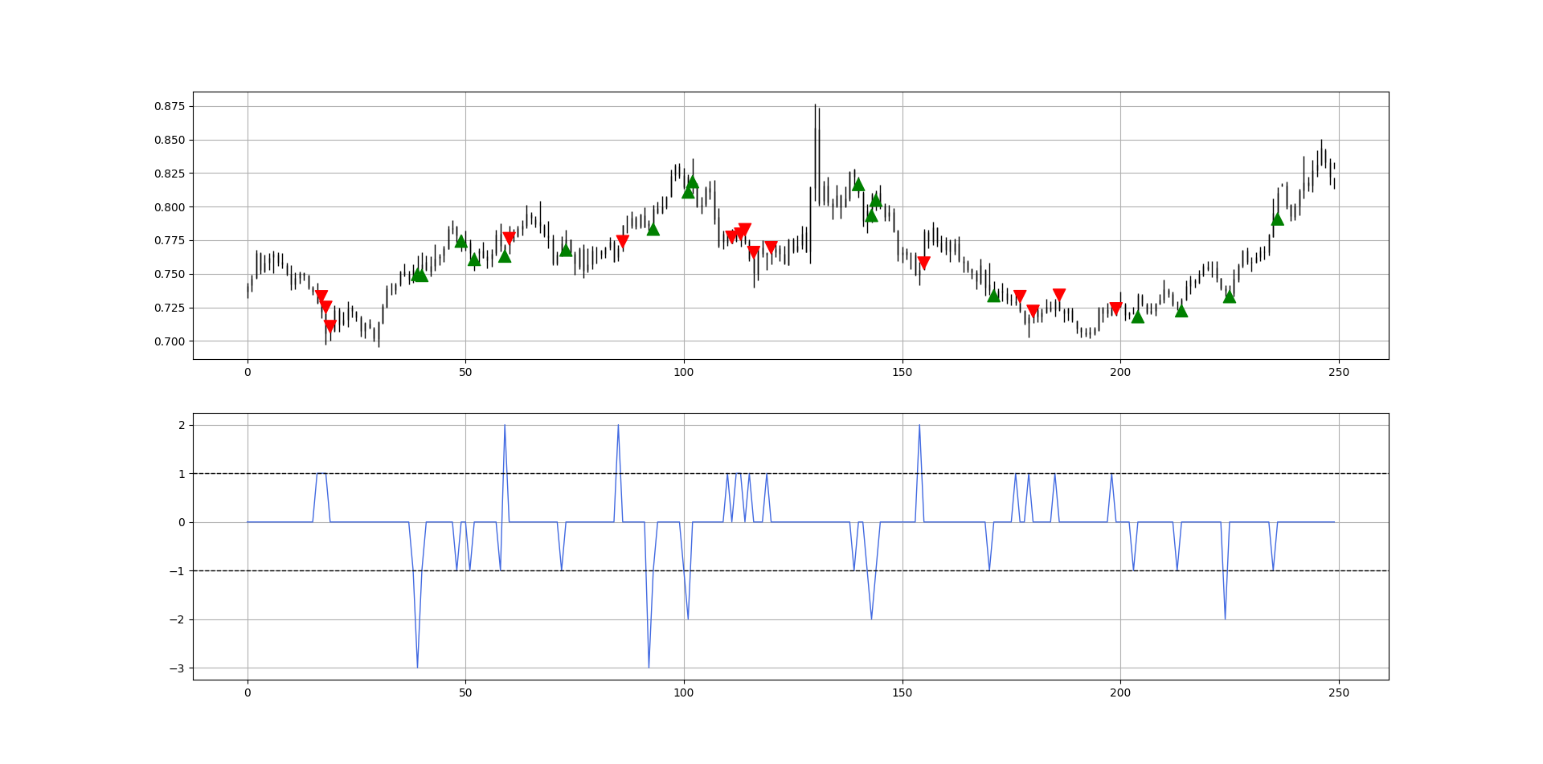
Task: Click the −2 label on the indicator y-axis
Action: (177, 620)
